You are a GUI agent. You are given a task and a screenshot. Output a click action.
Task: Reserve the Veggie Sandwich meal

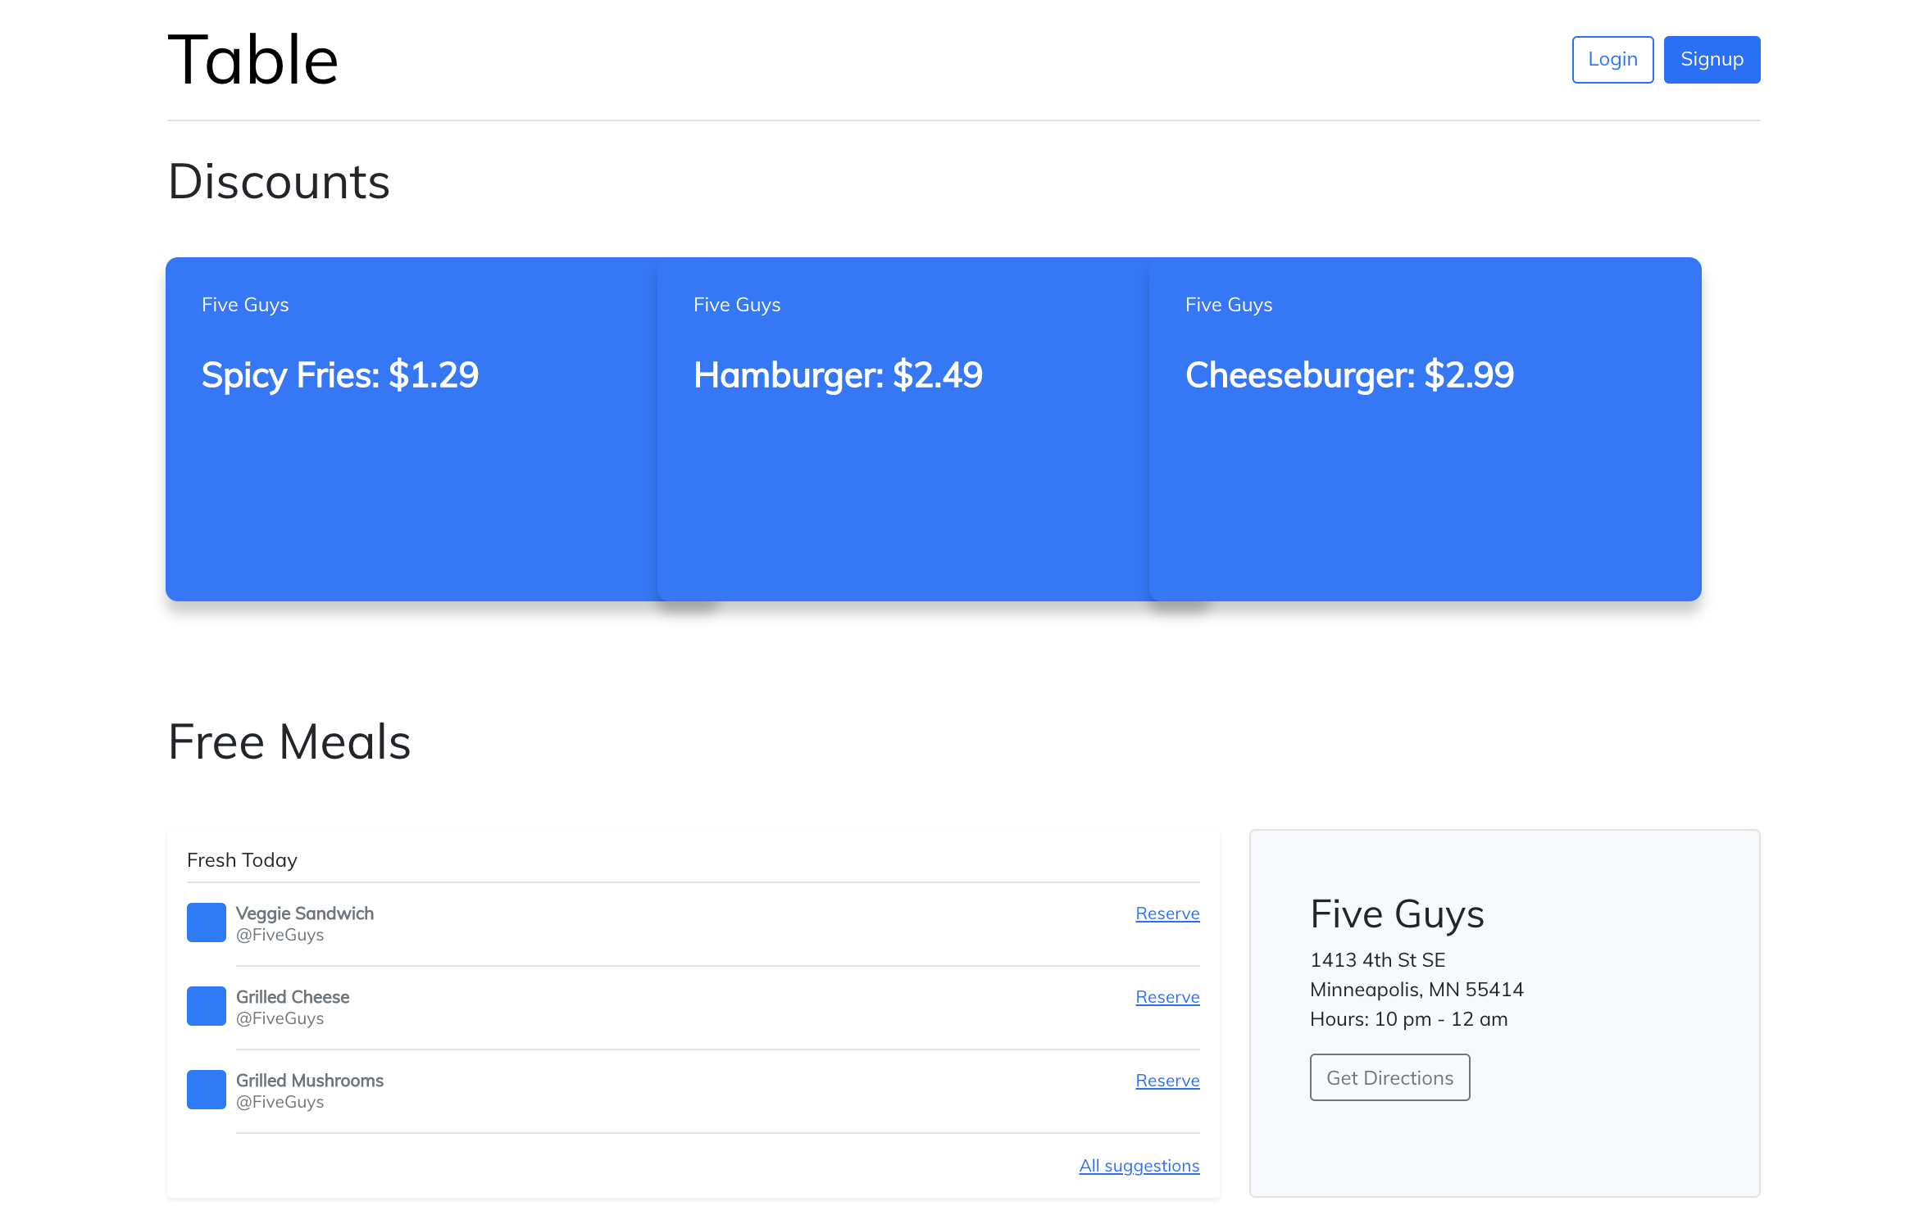pyautogui.click(x=1166, y=913)
